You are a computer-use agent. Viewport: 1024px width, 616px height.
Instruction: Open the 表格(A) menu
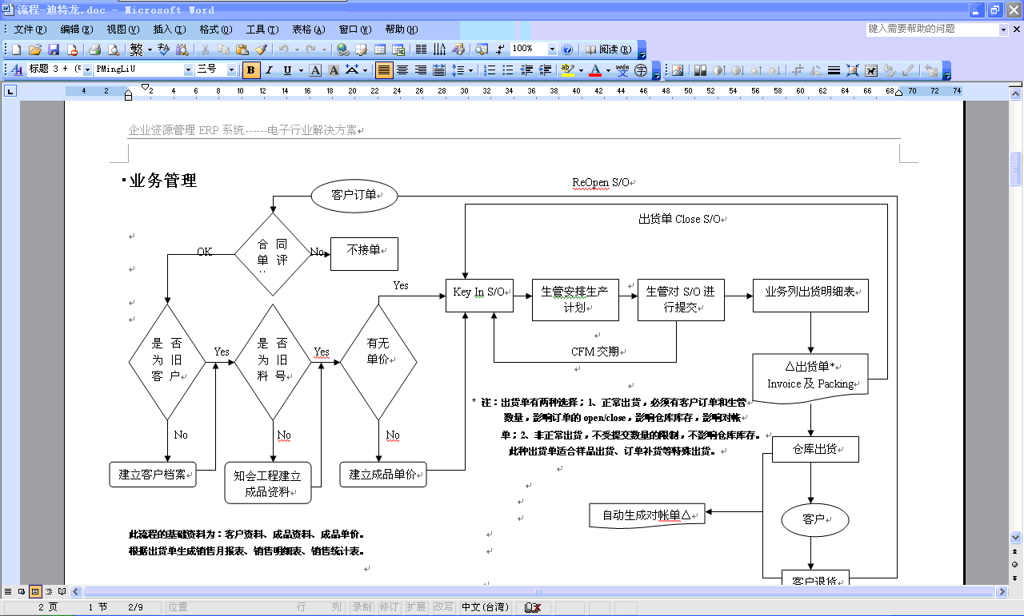point(308,30)
